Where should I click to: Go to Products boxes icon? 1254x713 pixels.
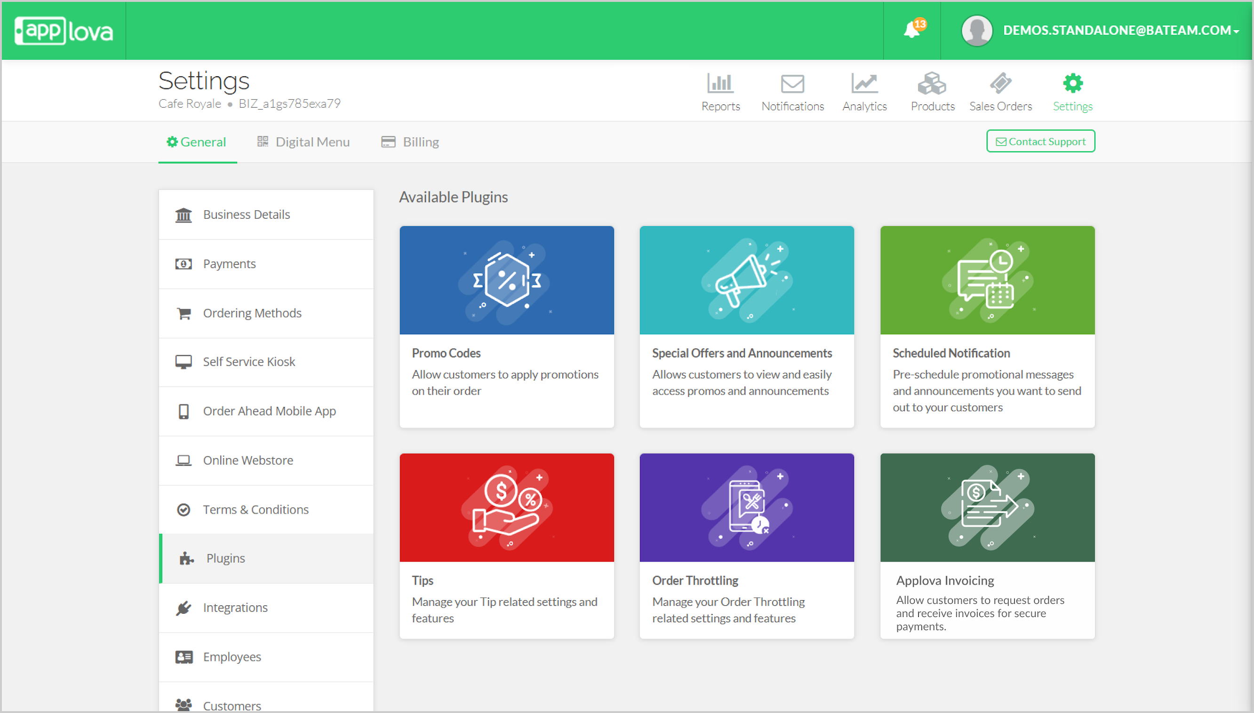(932, 83)
